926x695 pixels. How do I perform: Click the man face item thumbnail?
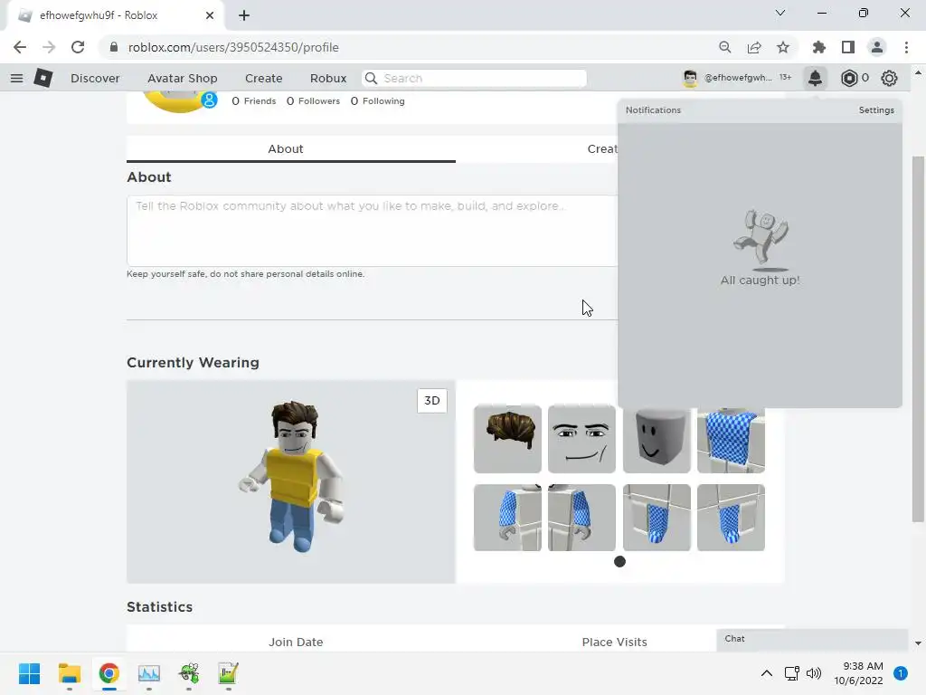[581, 439]
